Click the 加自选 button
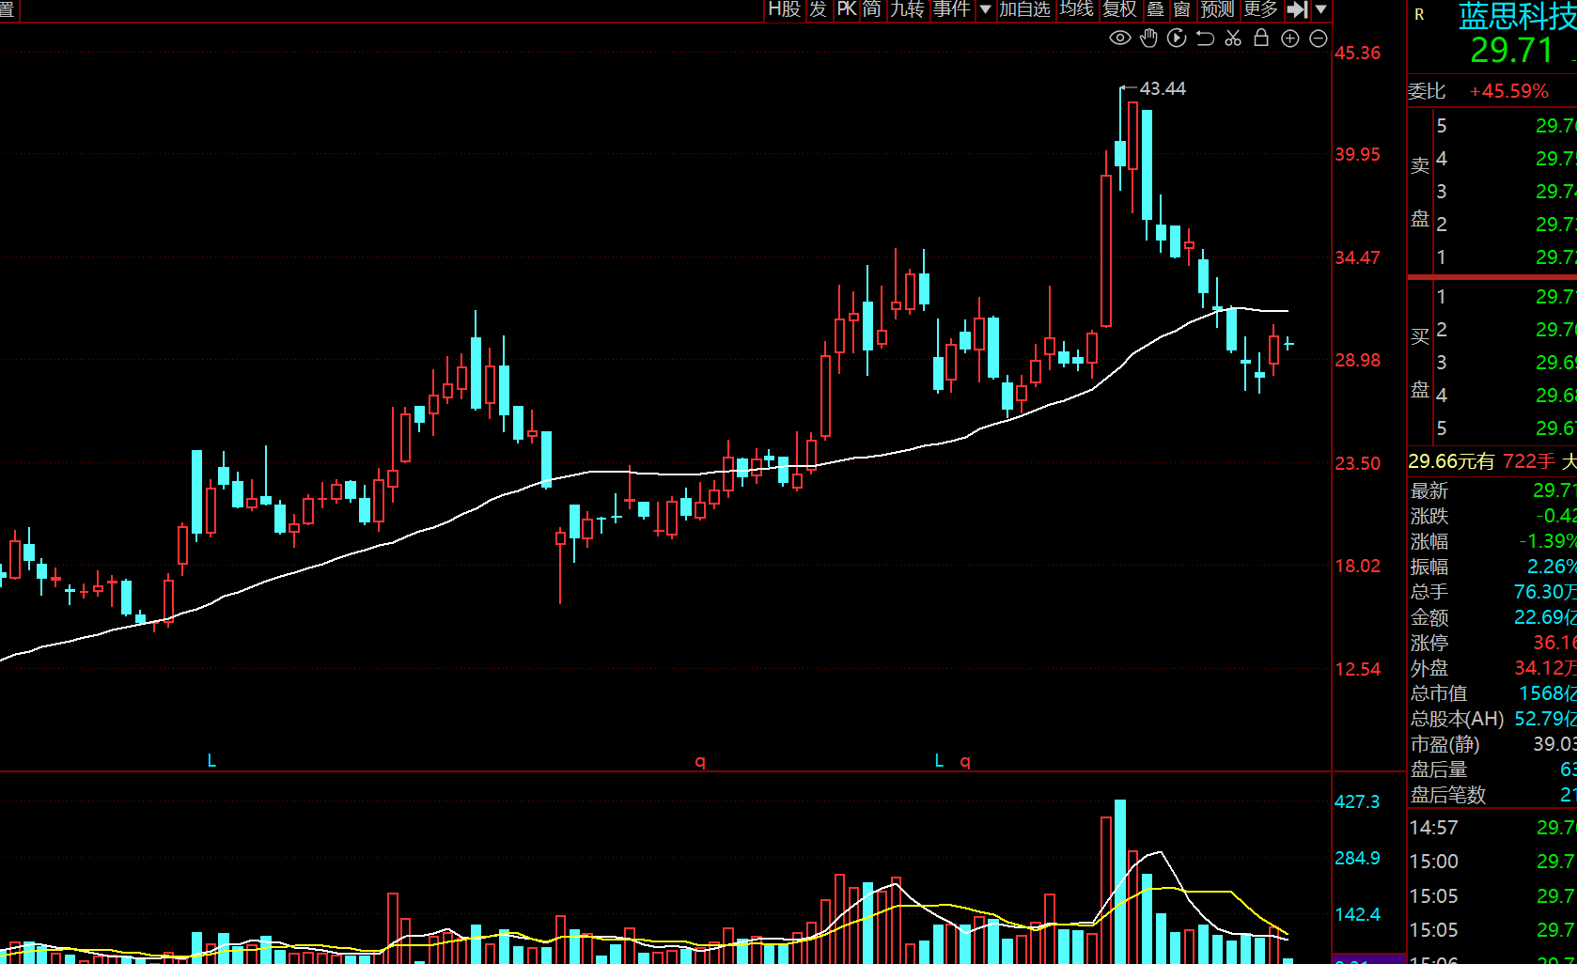 click(x=1024, y=9)
